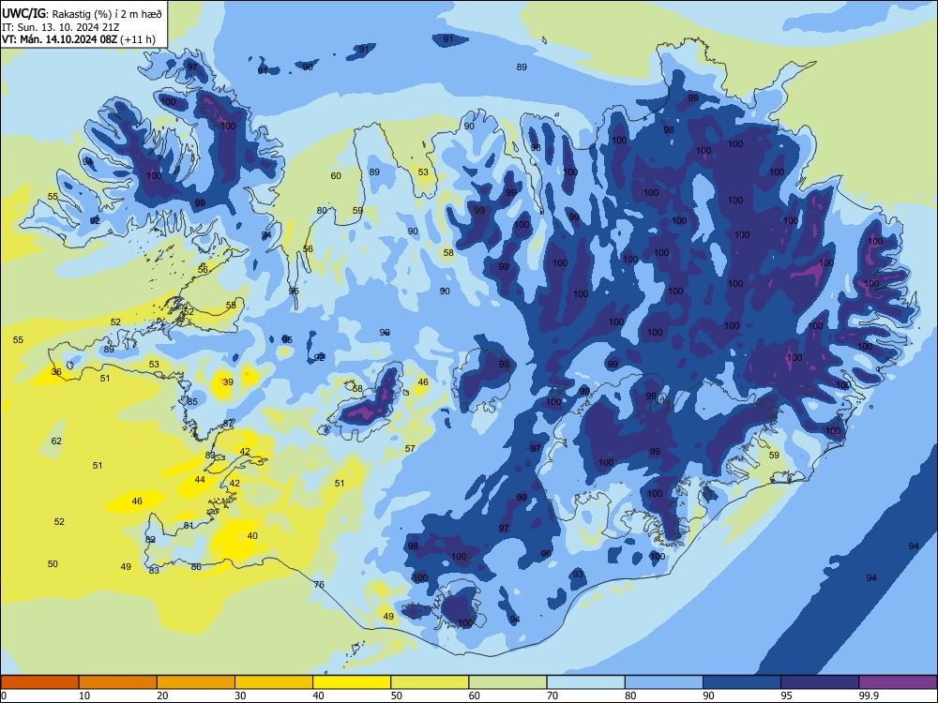Click the 70–80 light blue legend swatch
The image size is (938, 703).
(585, 682)
